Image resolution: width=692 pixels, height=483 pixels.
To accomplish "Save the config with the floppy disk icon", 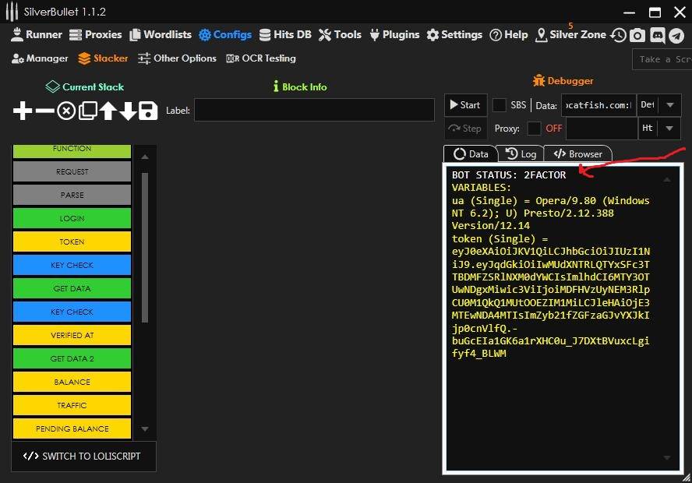I will 148,111.
